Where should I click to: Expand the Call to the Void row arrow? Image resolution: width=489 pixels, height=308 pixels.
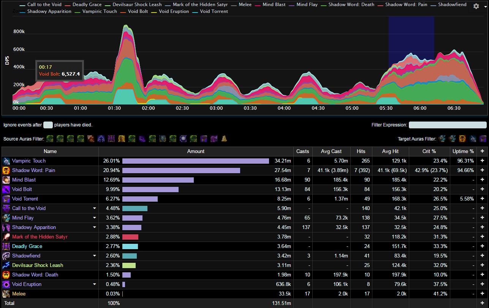click(95, 208)
